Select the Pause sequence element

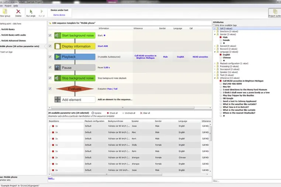click(x=75, y=67)
